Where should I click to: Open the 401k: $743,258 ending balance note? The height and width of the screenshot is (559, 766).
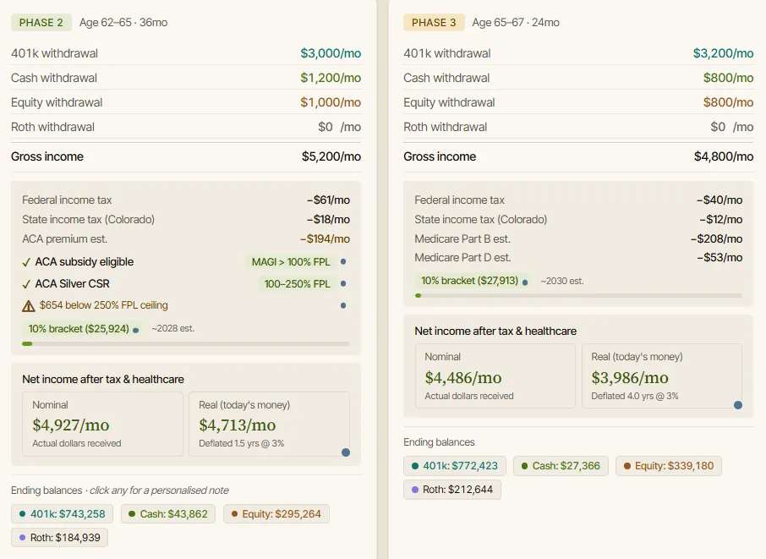(62, 514)
